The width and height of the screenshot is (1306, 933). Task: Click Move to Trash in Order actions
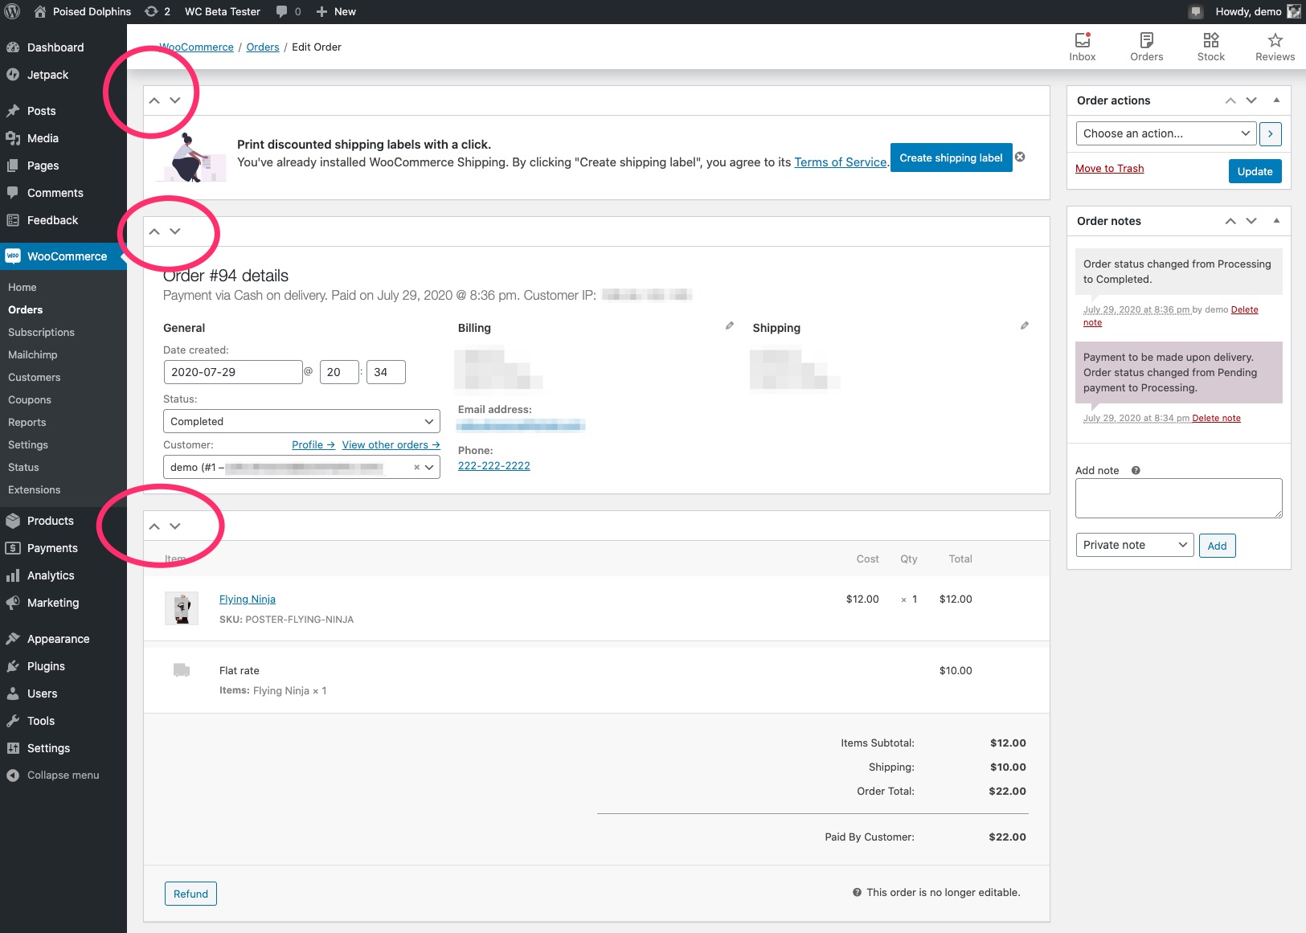coord(1110,168)
